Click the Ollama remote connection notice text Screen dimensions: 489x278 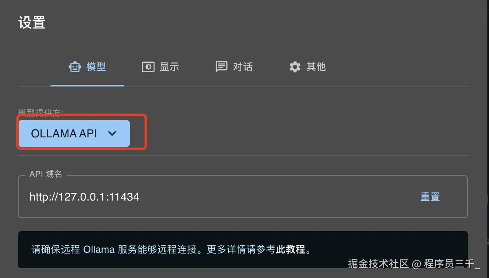click(x=172, y=249)
